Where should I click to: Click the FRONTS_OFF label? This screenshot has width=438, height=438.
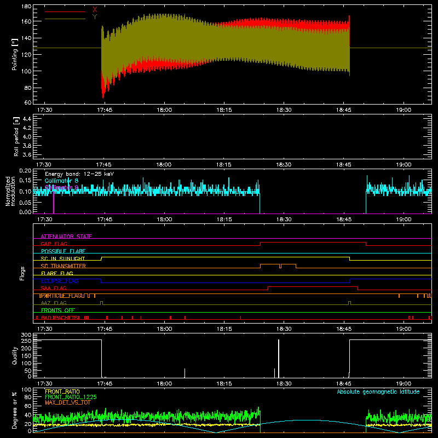(58, 310)
